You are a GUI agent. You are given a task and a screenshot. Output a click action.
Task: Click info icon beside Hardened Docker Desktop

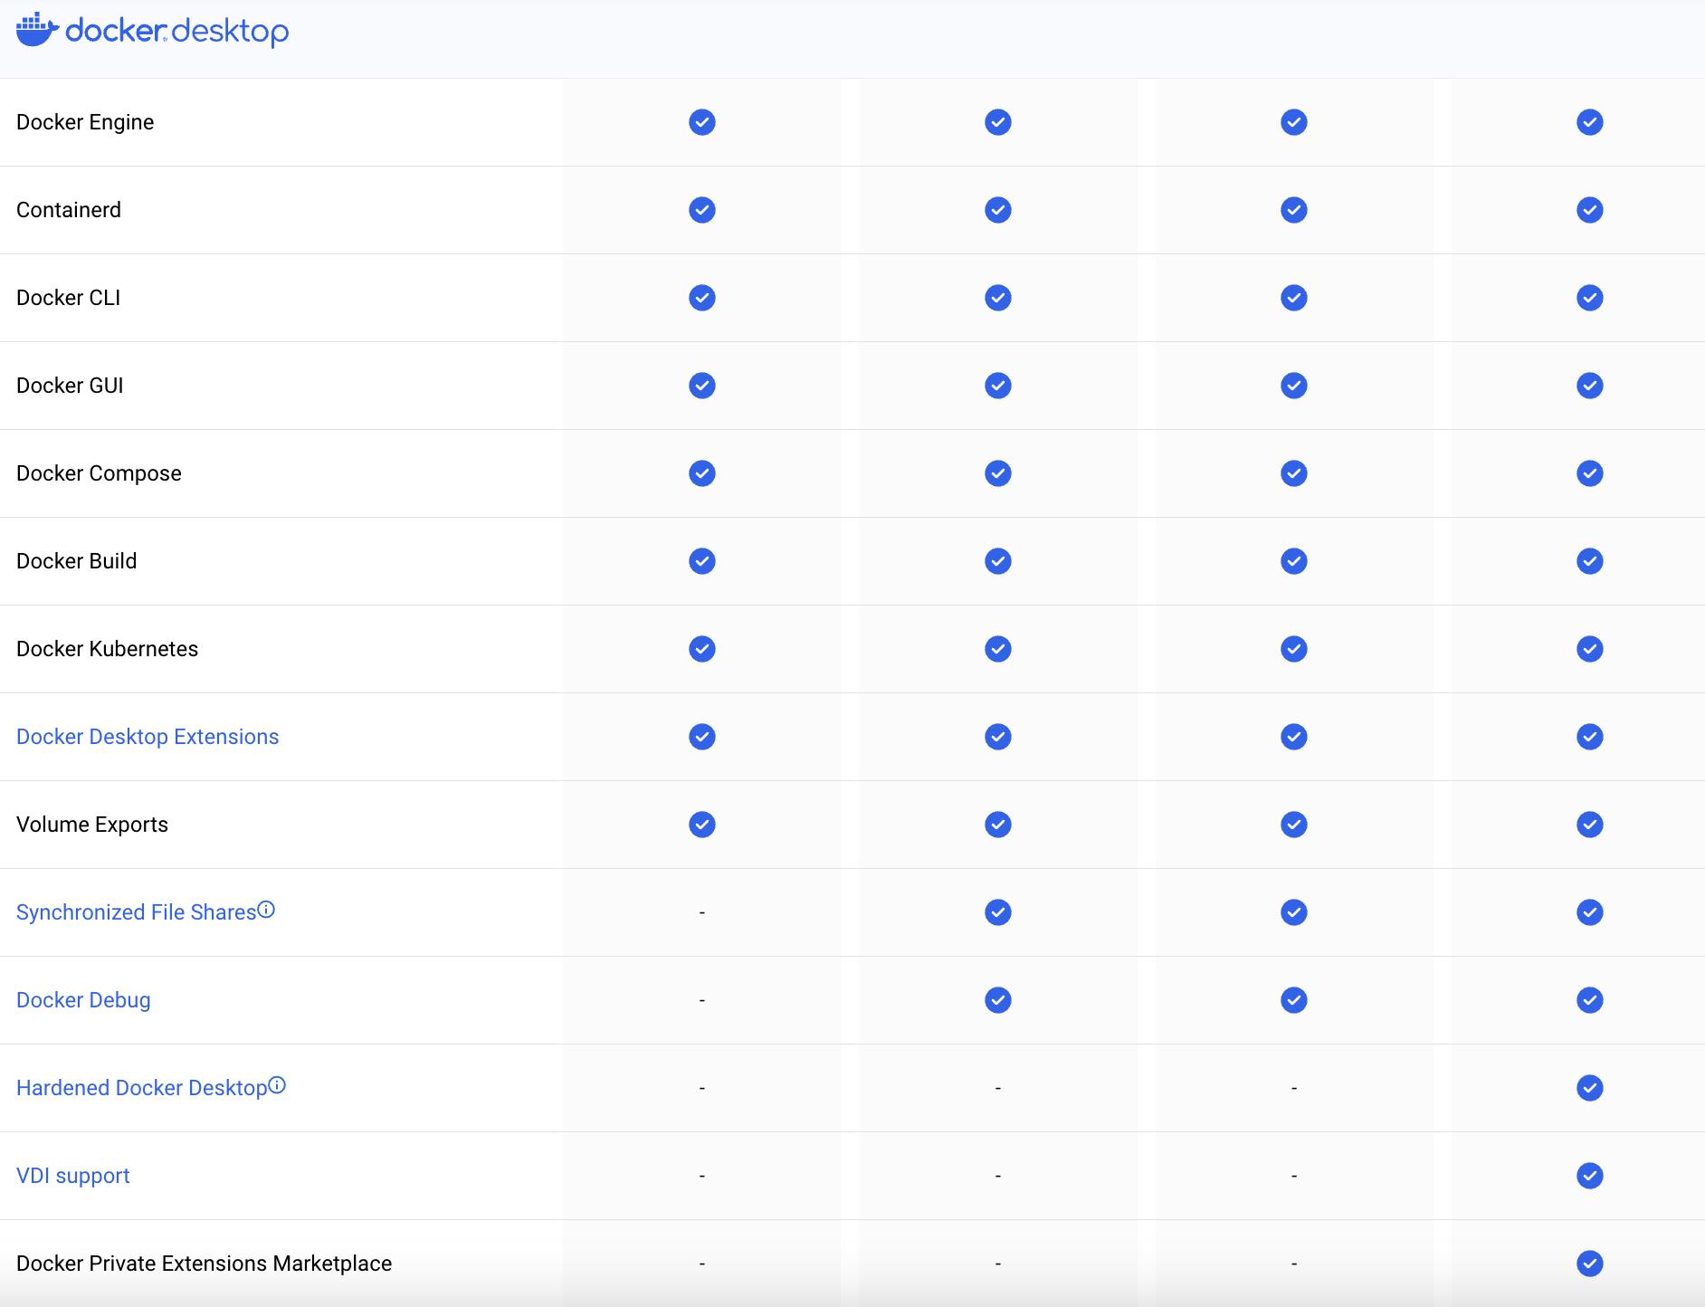coord(277,1085)
